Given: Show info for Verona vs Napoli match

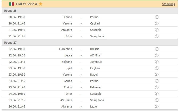Looking at the screenshot, I should (157, 75).
